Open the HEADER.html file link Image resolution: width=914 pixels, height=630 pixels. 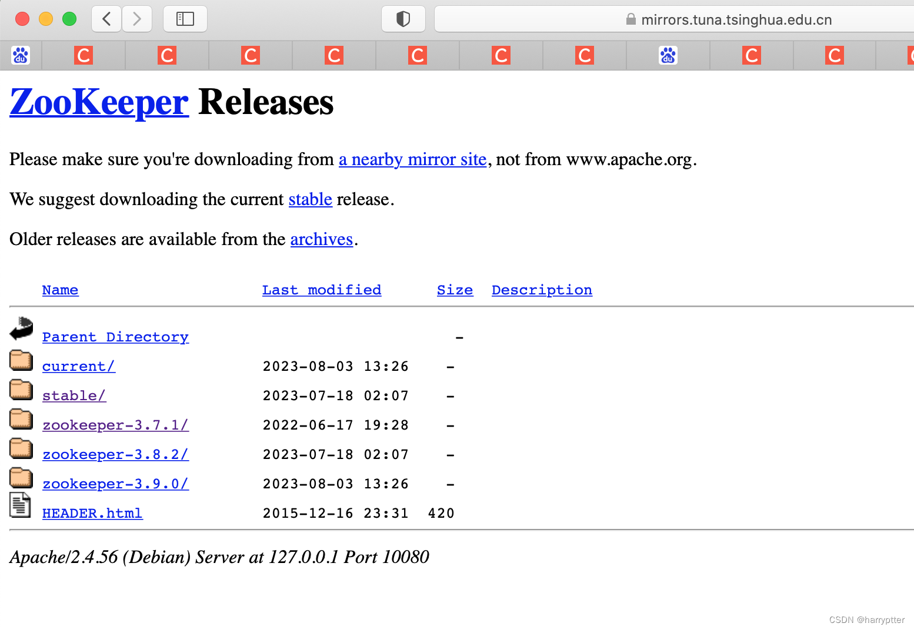point(92,513)
